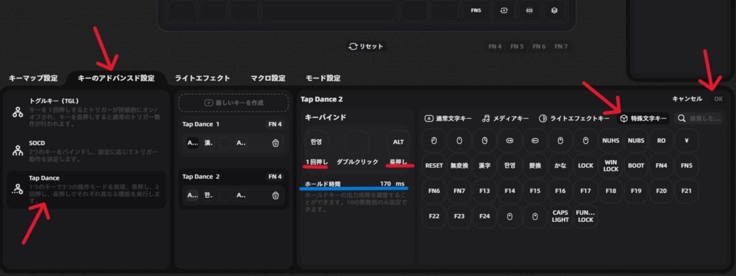Switch to the モード設定 tab
The height and width of the screenshot is (276, 736).
point(323,78)
